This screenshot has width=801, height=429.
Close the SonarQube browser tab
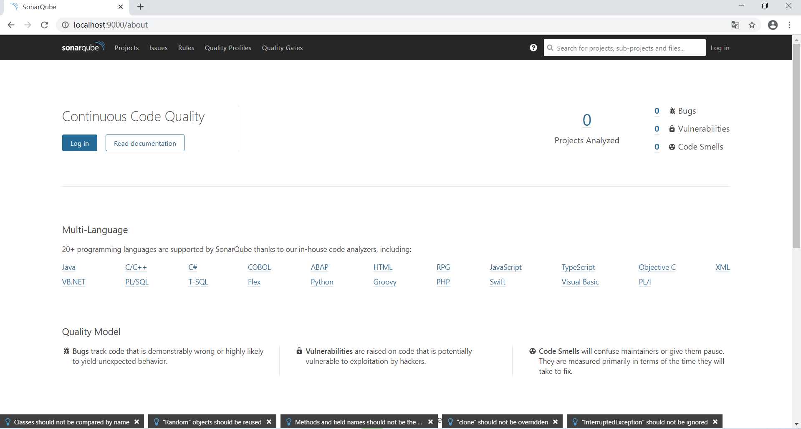click(121, 7)
